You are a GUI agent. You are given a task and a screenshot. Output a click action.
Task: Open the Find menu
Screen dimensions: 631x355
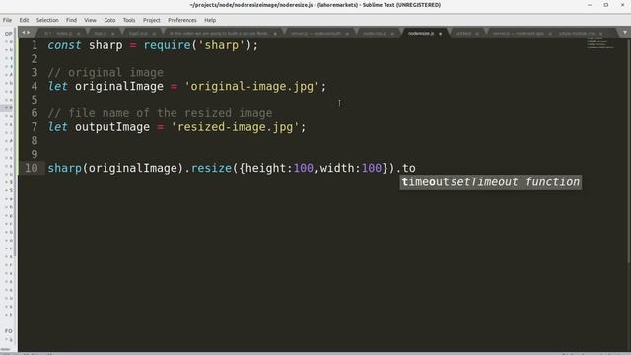pyautogui.click(x=71, y=20)
